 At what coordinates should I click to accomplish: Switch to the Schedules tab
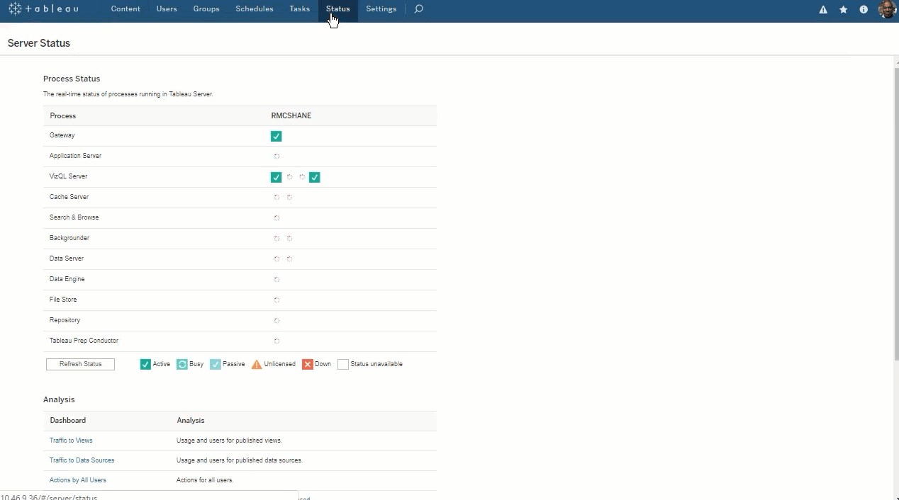pos(255,9)
